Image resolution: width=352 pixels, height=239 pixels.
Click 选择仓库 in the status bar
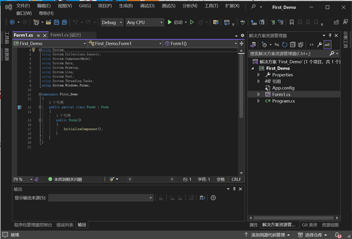pos(312,235)
